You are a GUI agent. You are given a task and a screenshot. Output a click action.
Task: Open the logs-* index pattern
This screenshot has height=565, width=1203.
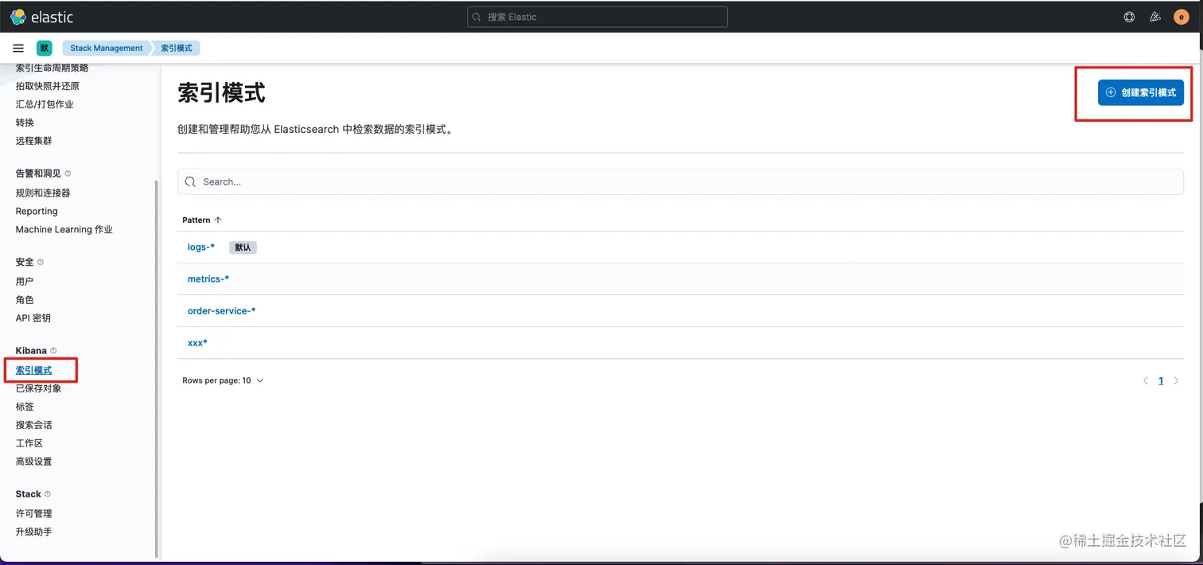point(201,247)
